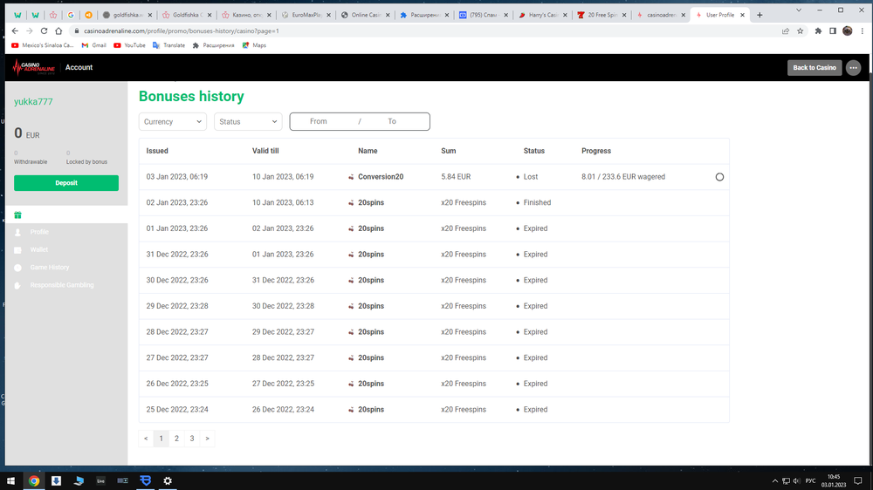Click the Wallet icon in sidebar
This screenshot has width=873, height=490.
17,249
